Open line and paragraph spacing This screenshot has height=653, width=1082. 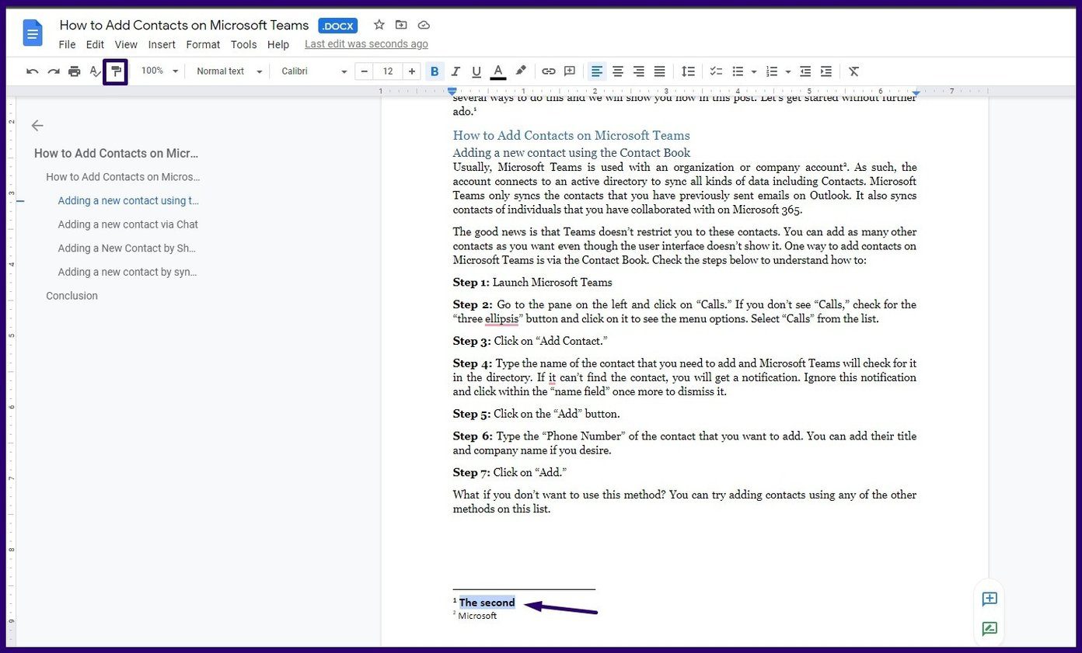click(x=688, y=71)
